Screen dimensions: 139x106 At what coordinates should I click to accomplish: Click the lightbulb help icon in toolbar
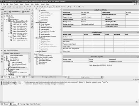(83, 7)
